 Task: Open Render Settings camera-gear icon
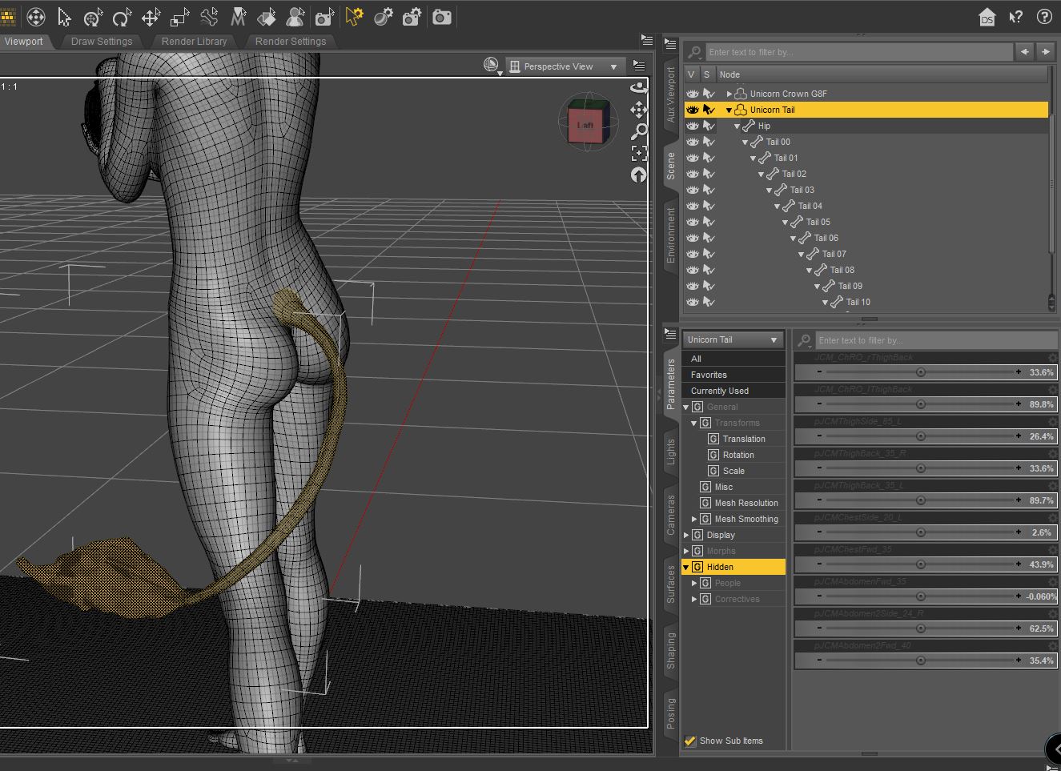[412, 17]
